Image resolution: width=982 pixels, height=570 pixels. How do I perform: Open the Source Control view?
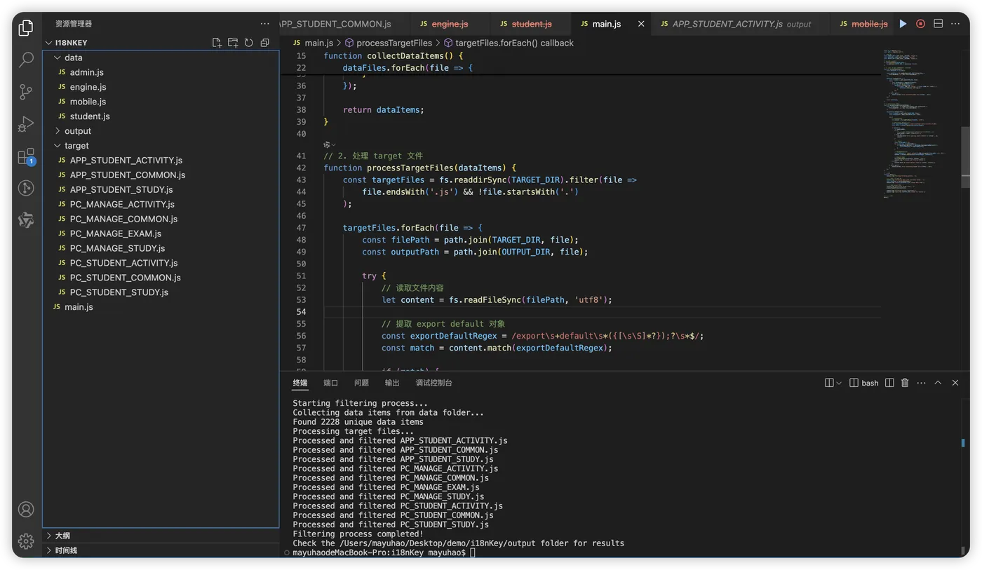[x=26, y=92]
